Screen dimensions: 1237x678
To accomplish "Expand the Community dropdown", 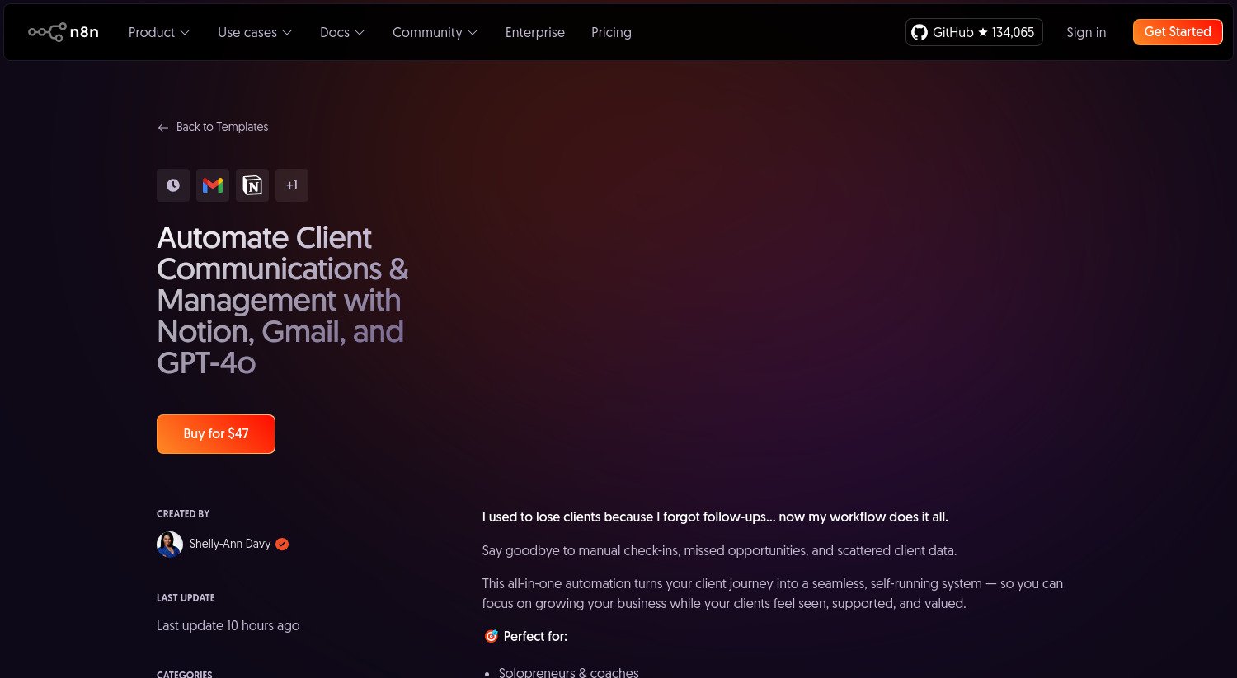I will click(435, 32).
